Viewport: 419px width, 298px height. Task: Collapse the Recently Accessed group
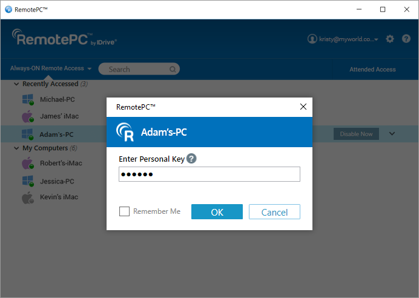16,84
